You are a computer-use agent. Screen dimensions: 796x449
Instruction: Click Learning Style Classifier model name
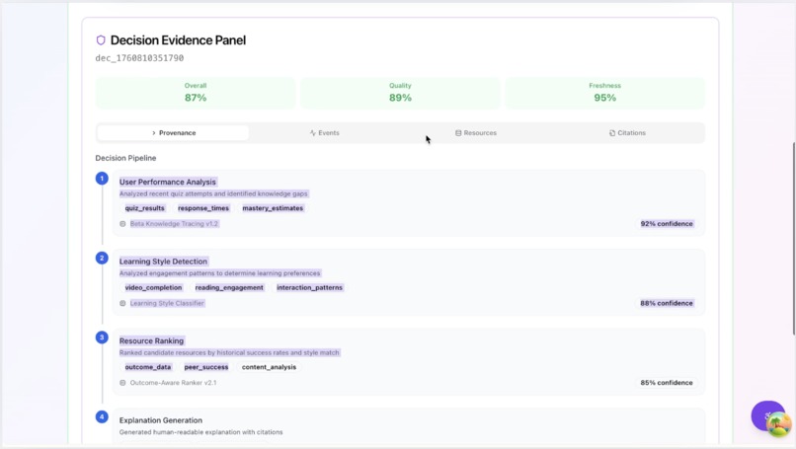click(x=167, y=303)
